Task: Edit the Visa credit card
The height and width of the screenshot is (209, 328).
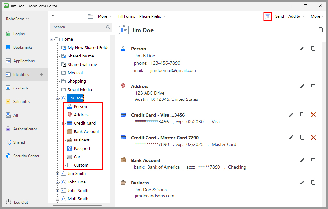Action: click(291, 115)
